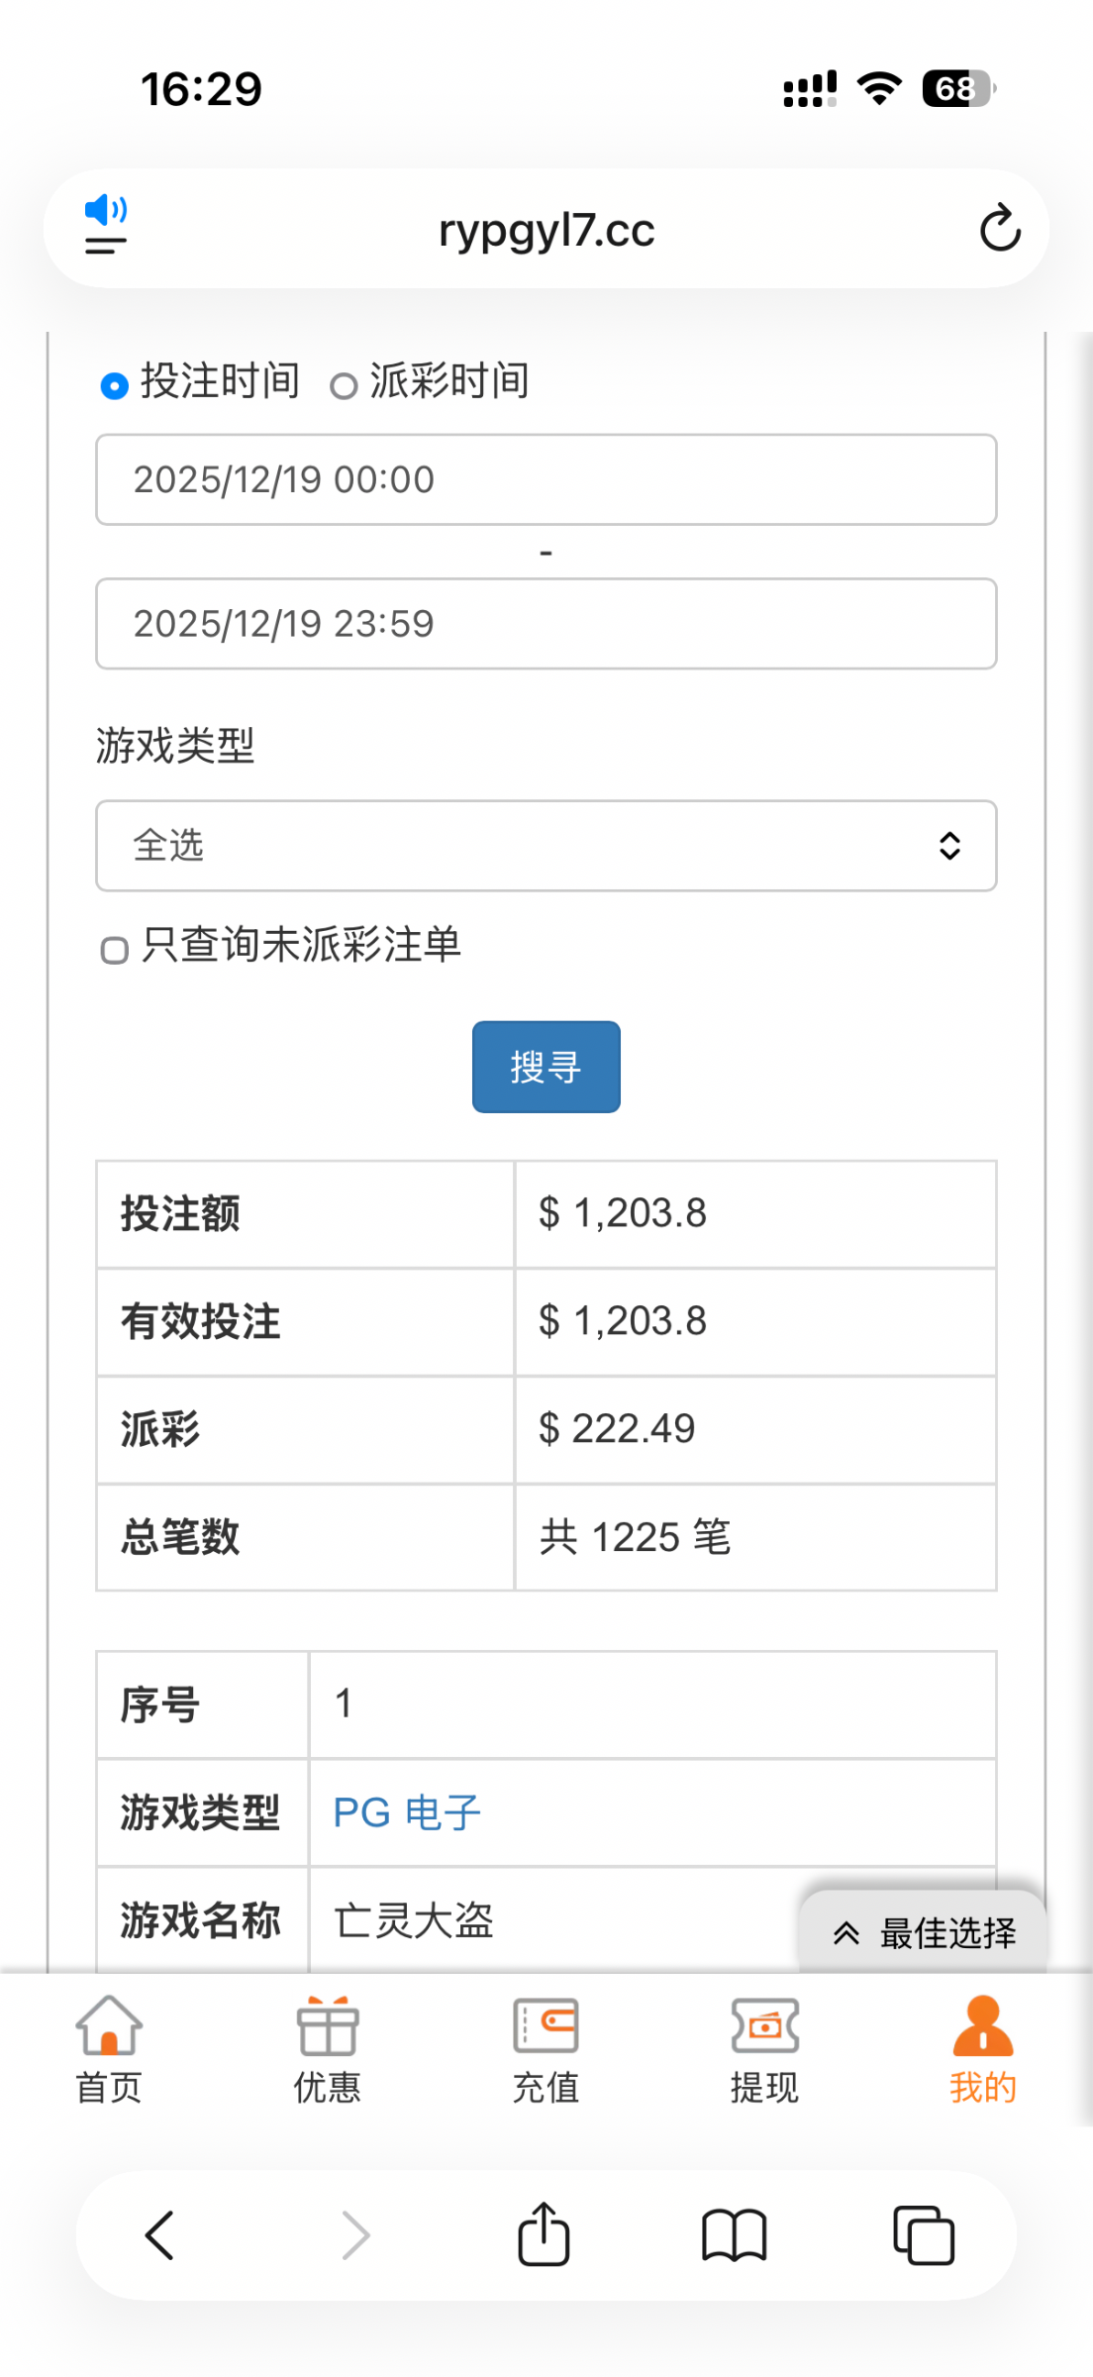Open the 游戏类型 全选 dropdown

546,846
